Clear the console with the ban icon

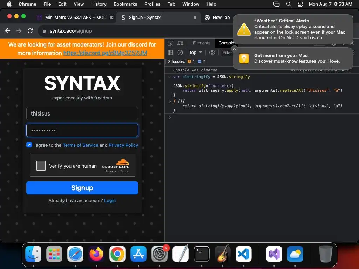[x=180, y=53]
